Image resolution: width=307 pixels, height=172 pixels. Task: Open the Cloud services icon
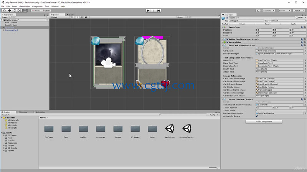coord(258,11)
